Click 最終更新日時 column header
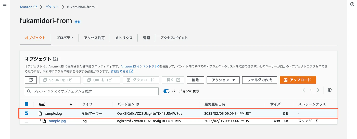This screenshot has height=139, width=357. pos(215,104)
